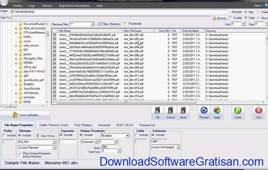Toggle the Filename Include checkbox
This screenshot has height=170, width=268.
pyautogui.click(x=19, y=135)
